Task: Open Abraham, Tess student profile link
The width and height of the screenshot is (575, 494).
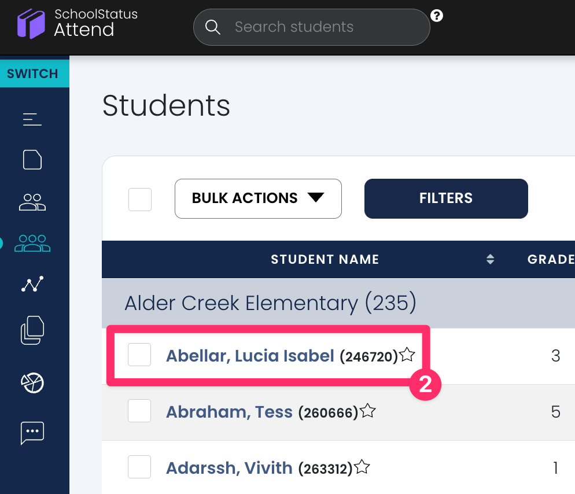Action: [229, 412]
